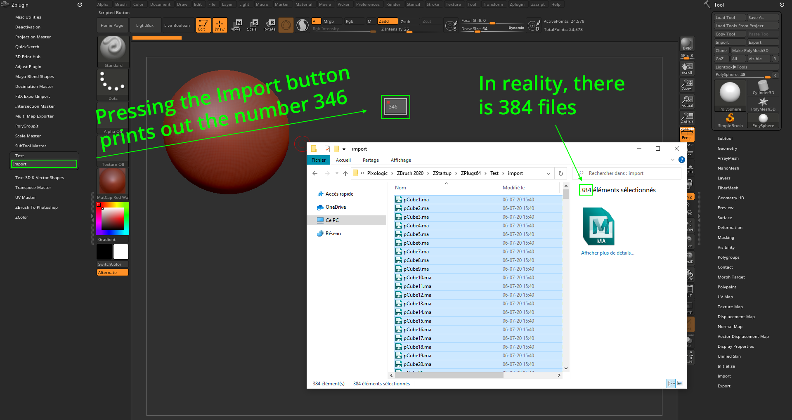Click the AAHalf zoom icon
Viewport: 792px width, 420px height.
point(687,118)
